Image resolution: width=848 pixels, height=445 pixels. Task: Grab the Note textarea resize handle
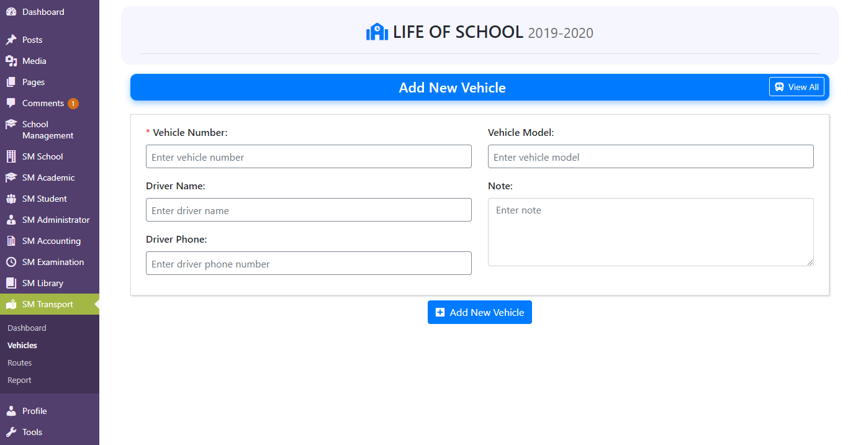click(810, 262)
